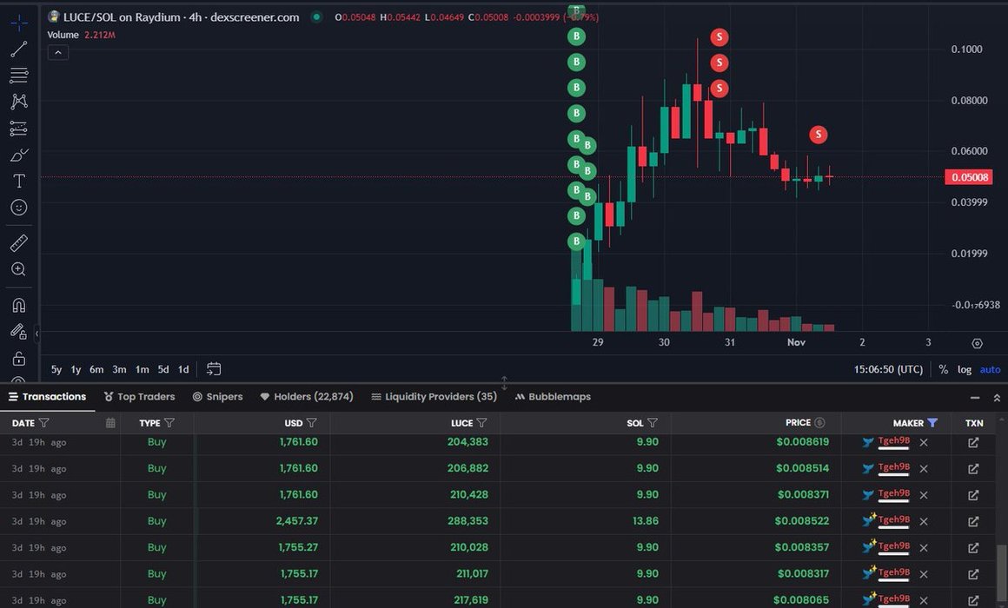Image resolution: width=1008 pixels, height=608 pixels.
Task: Click the current price label 0.05008
Action: tap(969, 177)
